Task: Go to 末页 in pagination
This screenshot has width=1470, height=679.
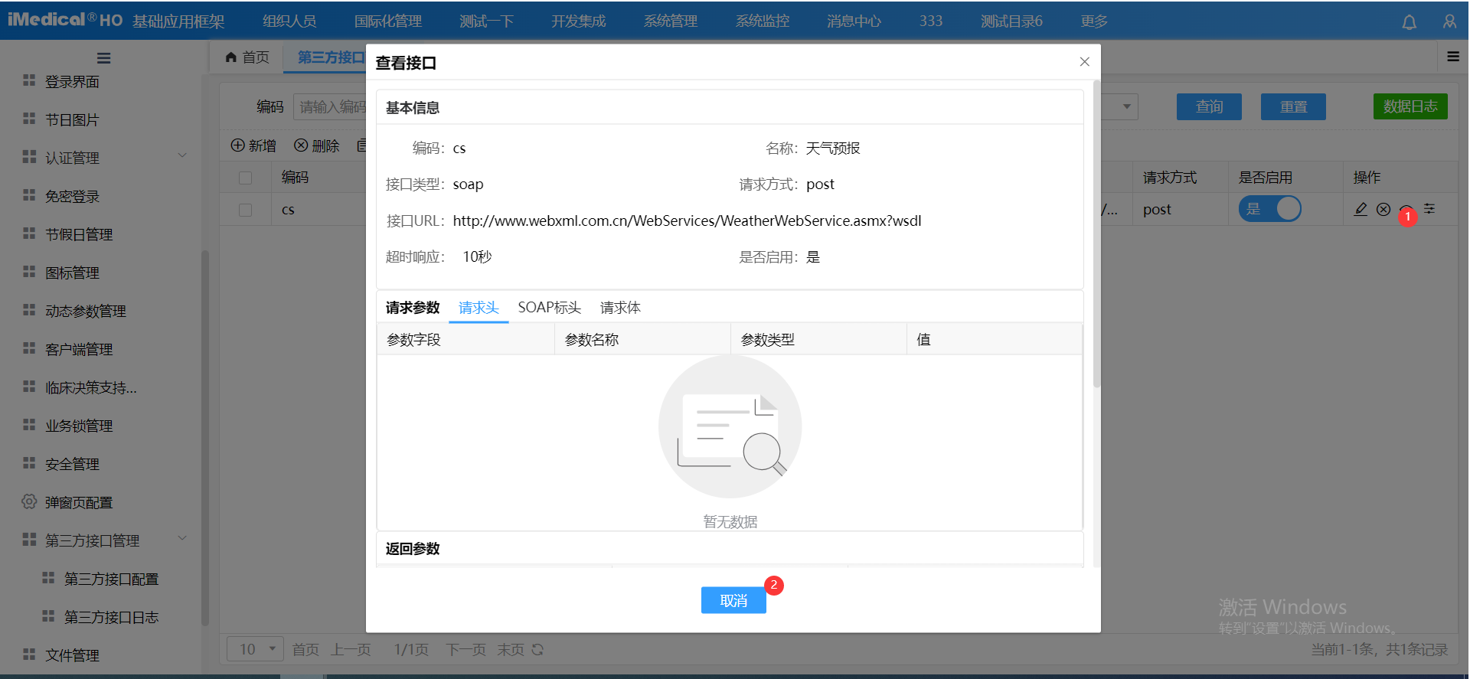Action: coord(511,649)
